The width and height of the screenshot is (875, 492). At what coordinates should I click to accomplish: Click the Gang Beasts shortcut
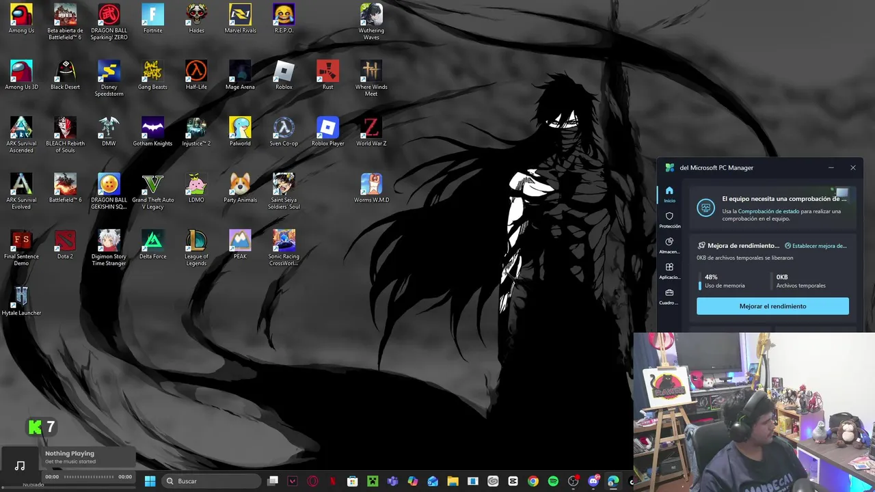point(152,75)
